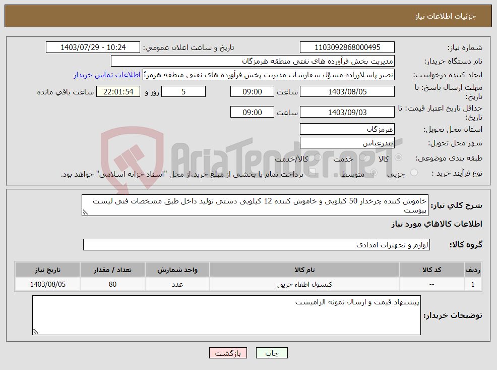Click the goods group field لوازم و تجهیزات امدادی
The image size is (497, 370).
[x=257, y=245]
